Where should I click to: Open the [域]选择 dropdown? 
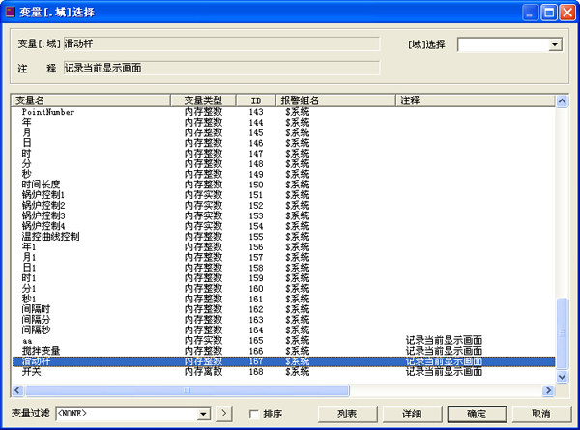tap(554, 44)
